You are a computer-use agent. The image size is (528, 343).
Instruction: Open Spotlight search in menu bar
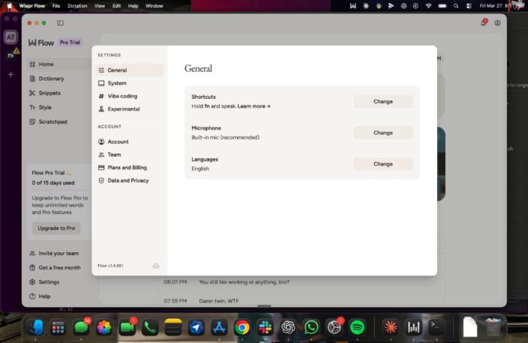pos(456,6)
